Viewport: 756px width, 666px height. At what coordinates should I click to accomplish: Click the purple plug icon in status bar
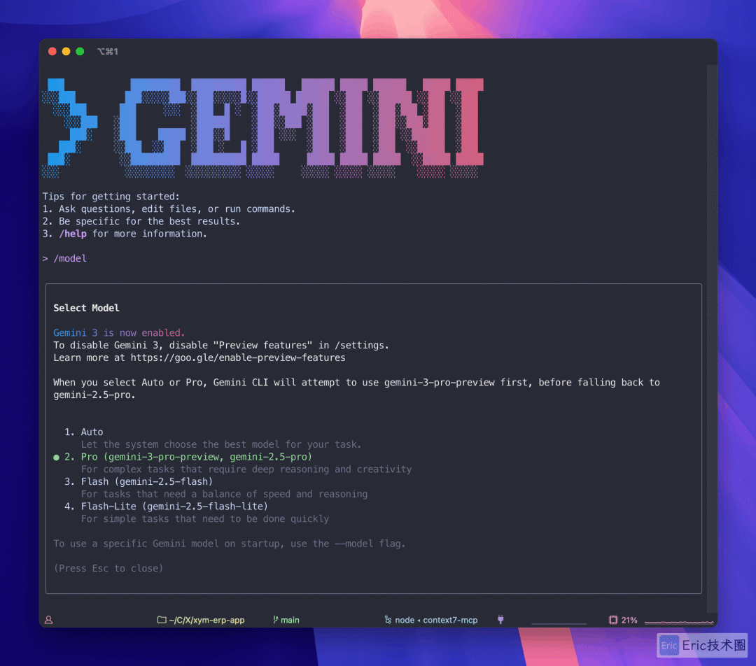pos(500,620)
